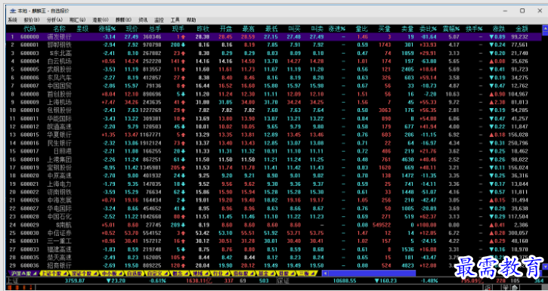Image resolution: width=548 pixels, height=291 pixels.
Task: Select stock 民生银行
Action: pyautogui.click(x=59, y=143)
